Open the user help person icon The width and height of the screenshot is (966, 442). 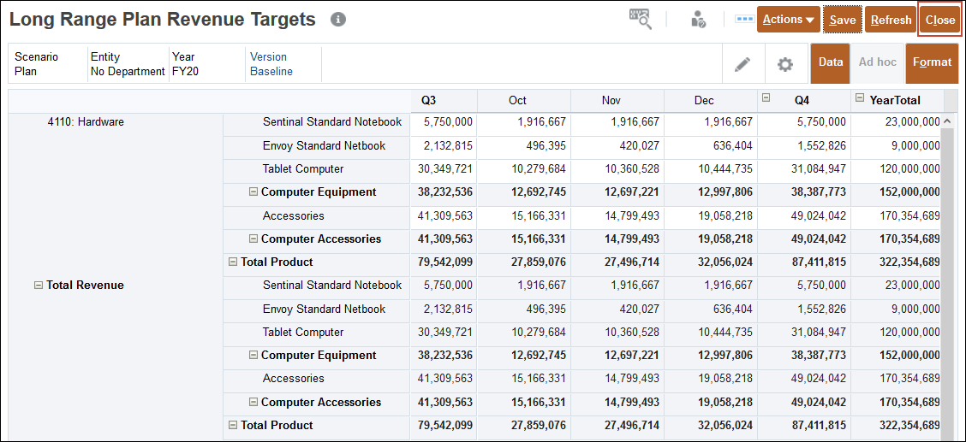click(x=697, y=19)
